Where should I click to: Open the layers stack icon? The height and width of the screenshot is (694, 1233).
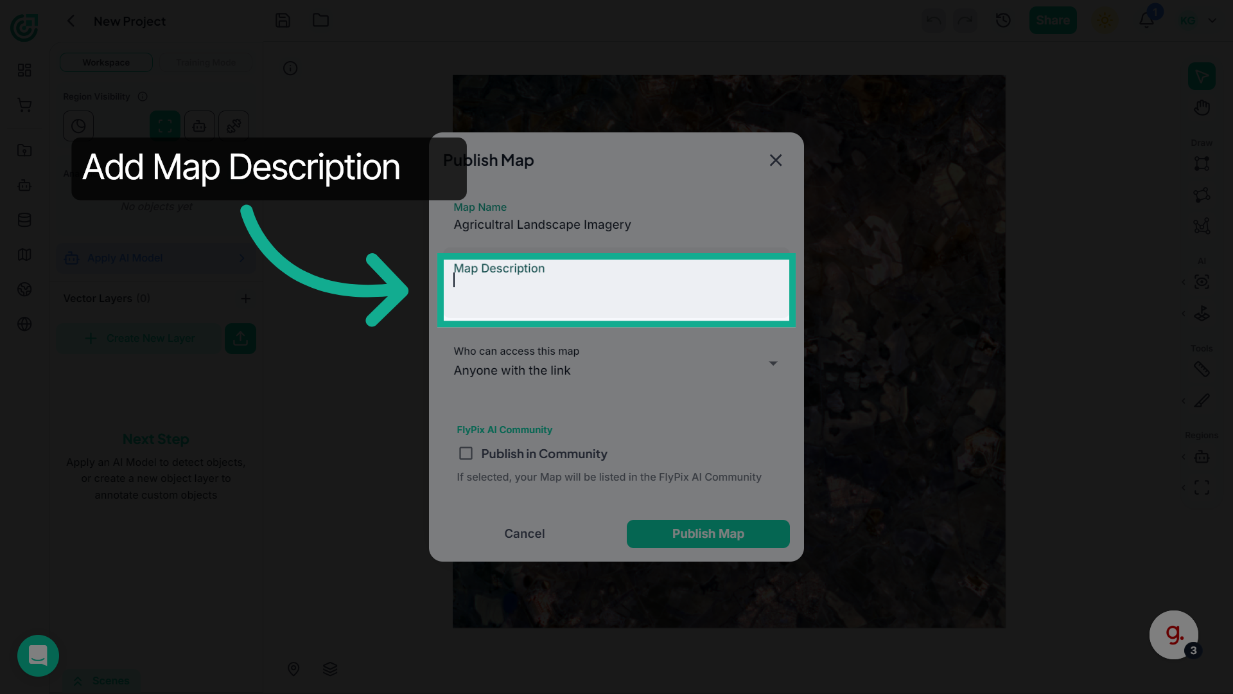(x=330, y=669)
